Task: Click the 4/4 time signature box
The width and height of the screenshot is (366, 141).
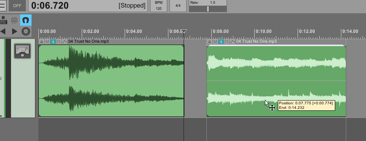Action: [178, 6]
